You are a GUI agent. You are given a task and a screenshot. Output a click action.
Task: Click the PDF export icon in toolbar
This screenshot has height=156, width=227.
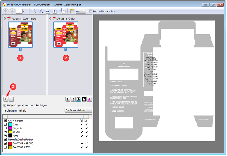click(x=63, y=11)
